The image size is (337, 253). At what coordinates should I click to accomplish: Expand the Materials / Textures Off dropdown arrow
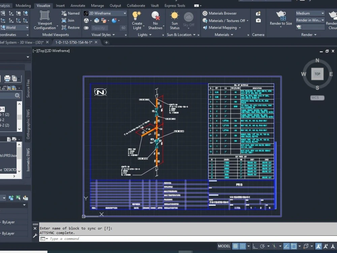(x=248, y=21)
